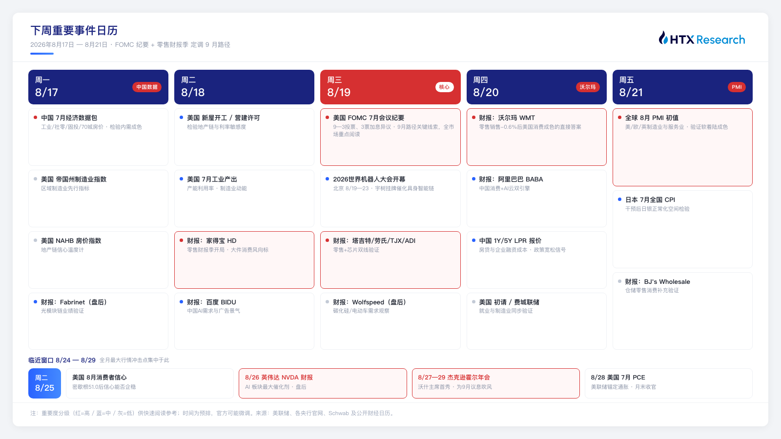
Task: Select the 周三 8/19 red day header
Action: [390, 87]
